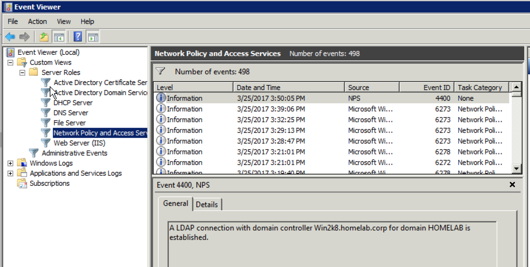Switch to the Details tab
Image resolution: width=530 pixels, height=267 pixels.
pyautogui.click(x=207, y=204)
